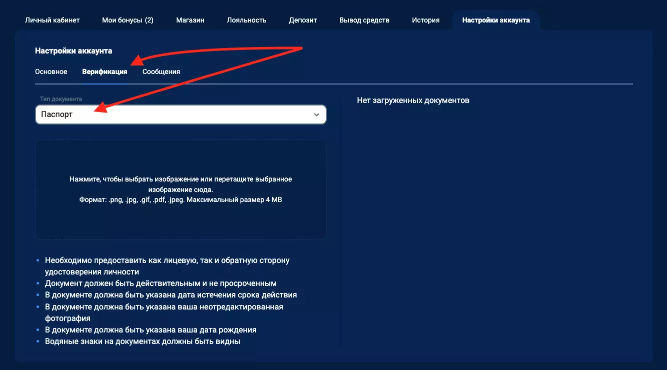667x370 pixels.
Task: View the История tab
Action: tap(425, 20)
